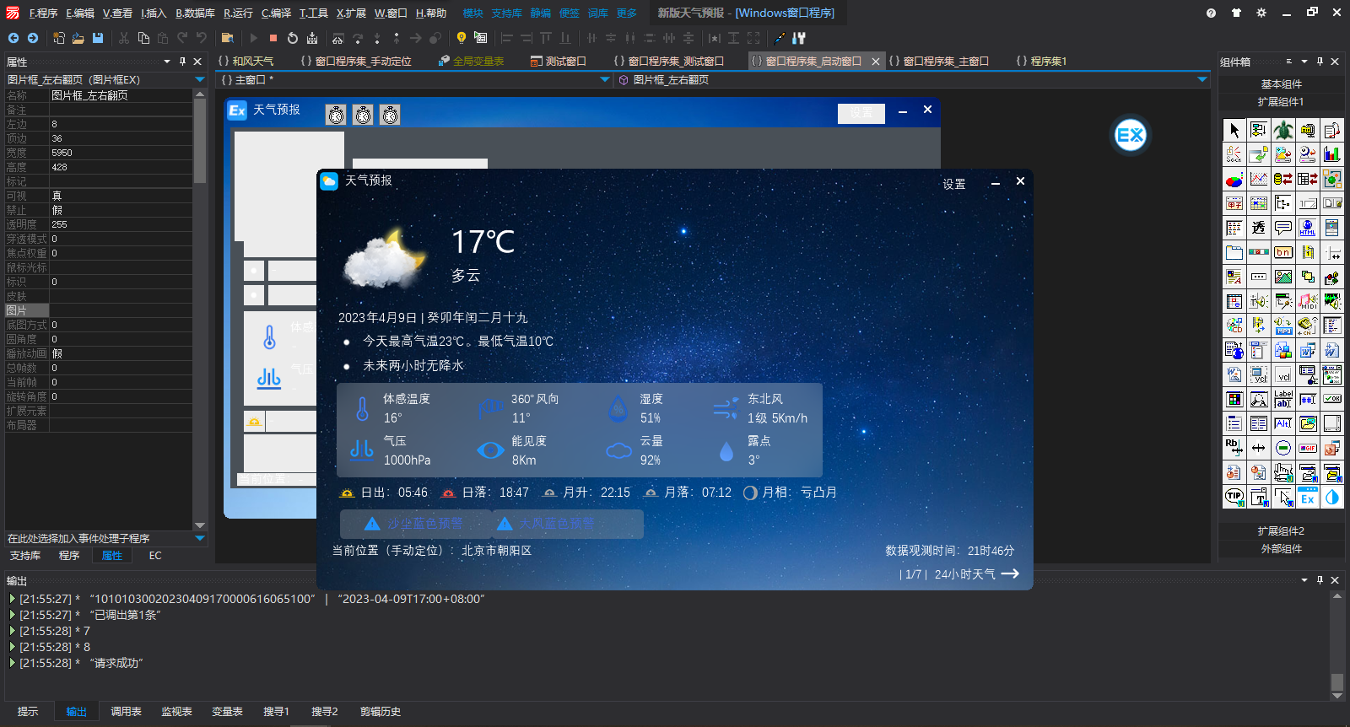Image resolution: width=1350 pixels, height=727 pixels.
Task: Click the 大风蓝色预警 warning button
Action: (568, 524)
